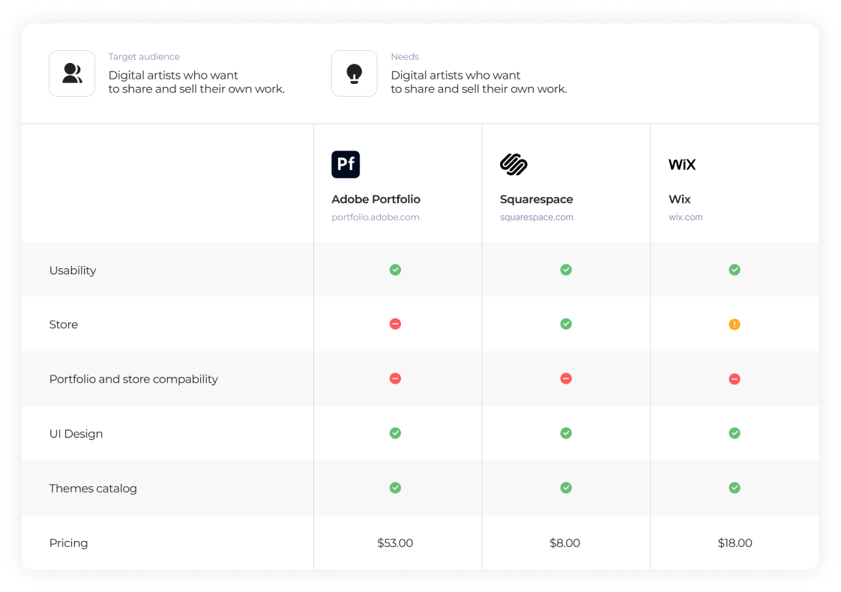Click the Pricing row label
This screenshot has height=592, width=841.
(x=68, y=543)
